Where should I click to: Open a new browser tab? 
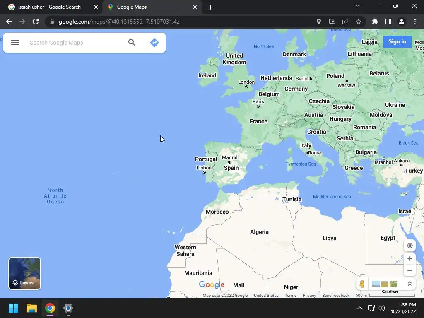point(211,7)
